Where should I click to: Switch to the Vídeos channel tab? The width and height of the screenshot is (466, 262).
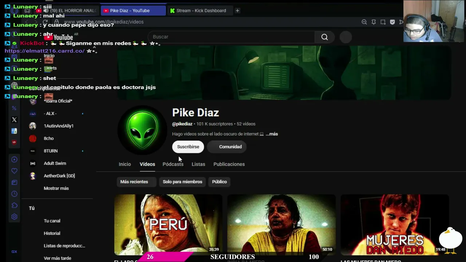(147, 164)
